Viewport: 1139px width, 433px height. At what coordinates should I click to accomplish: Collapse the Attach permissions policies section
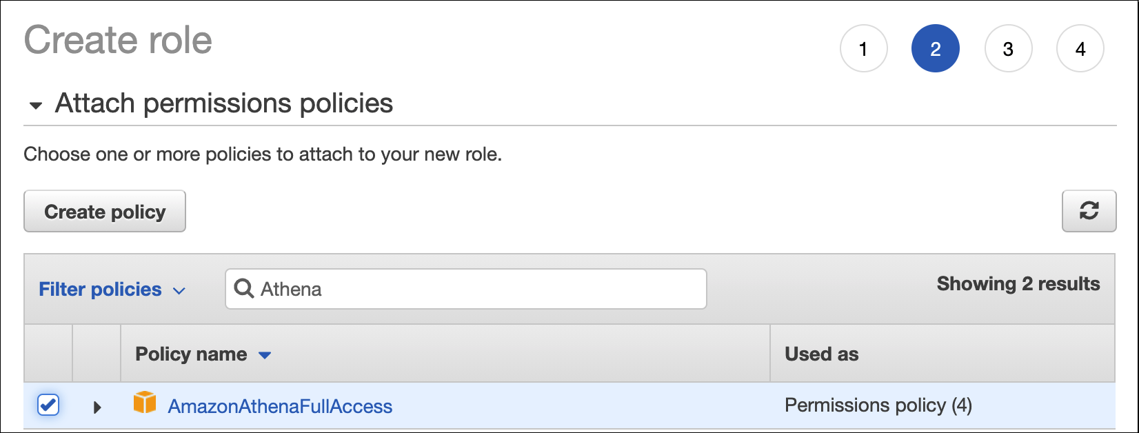[36, 105]
